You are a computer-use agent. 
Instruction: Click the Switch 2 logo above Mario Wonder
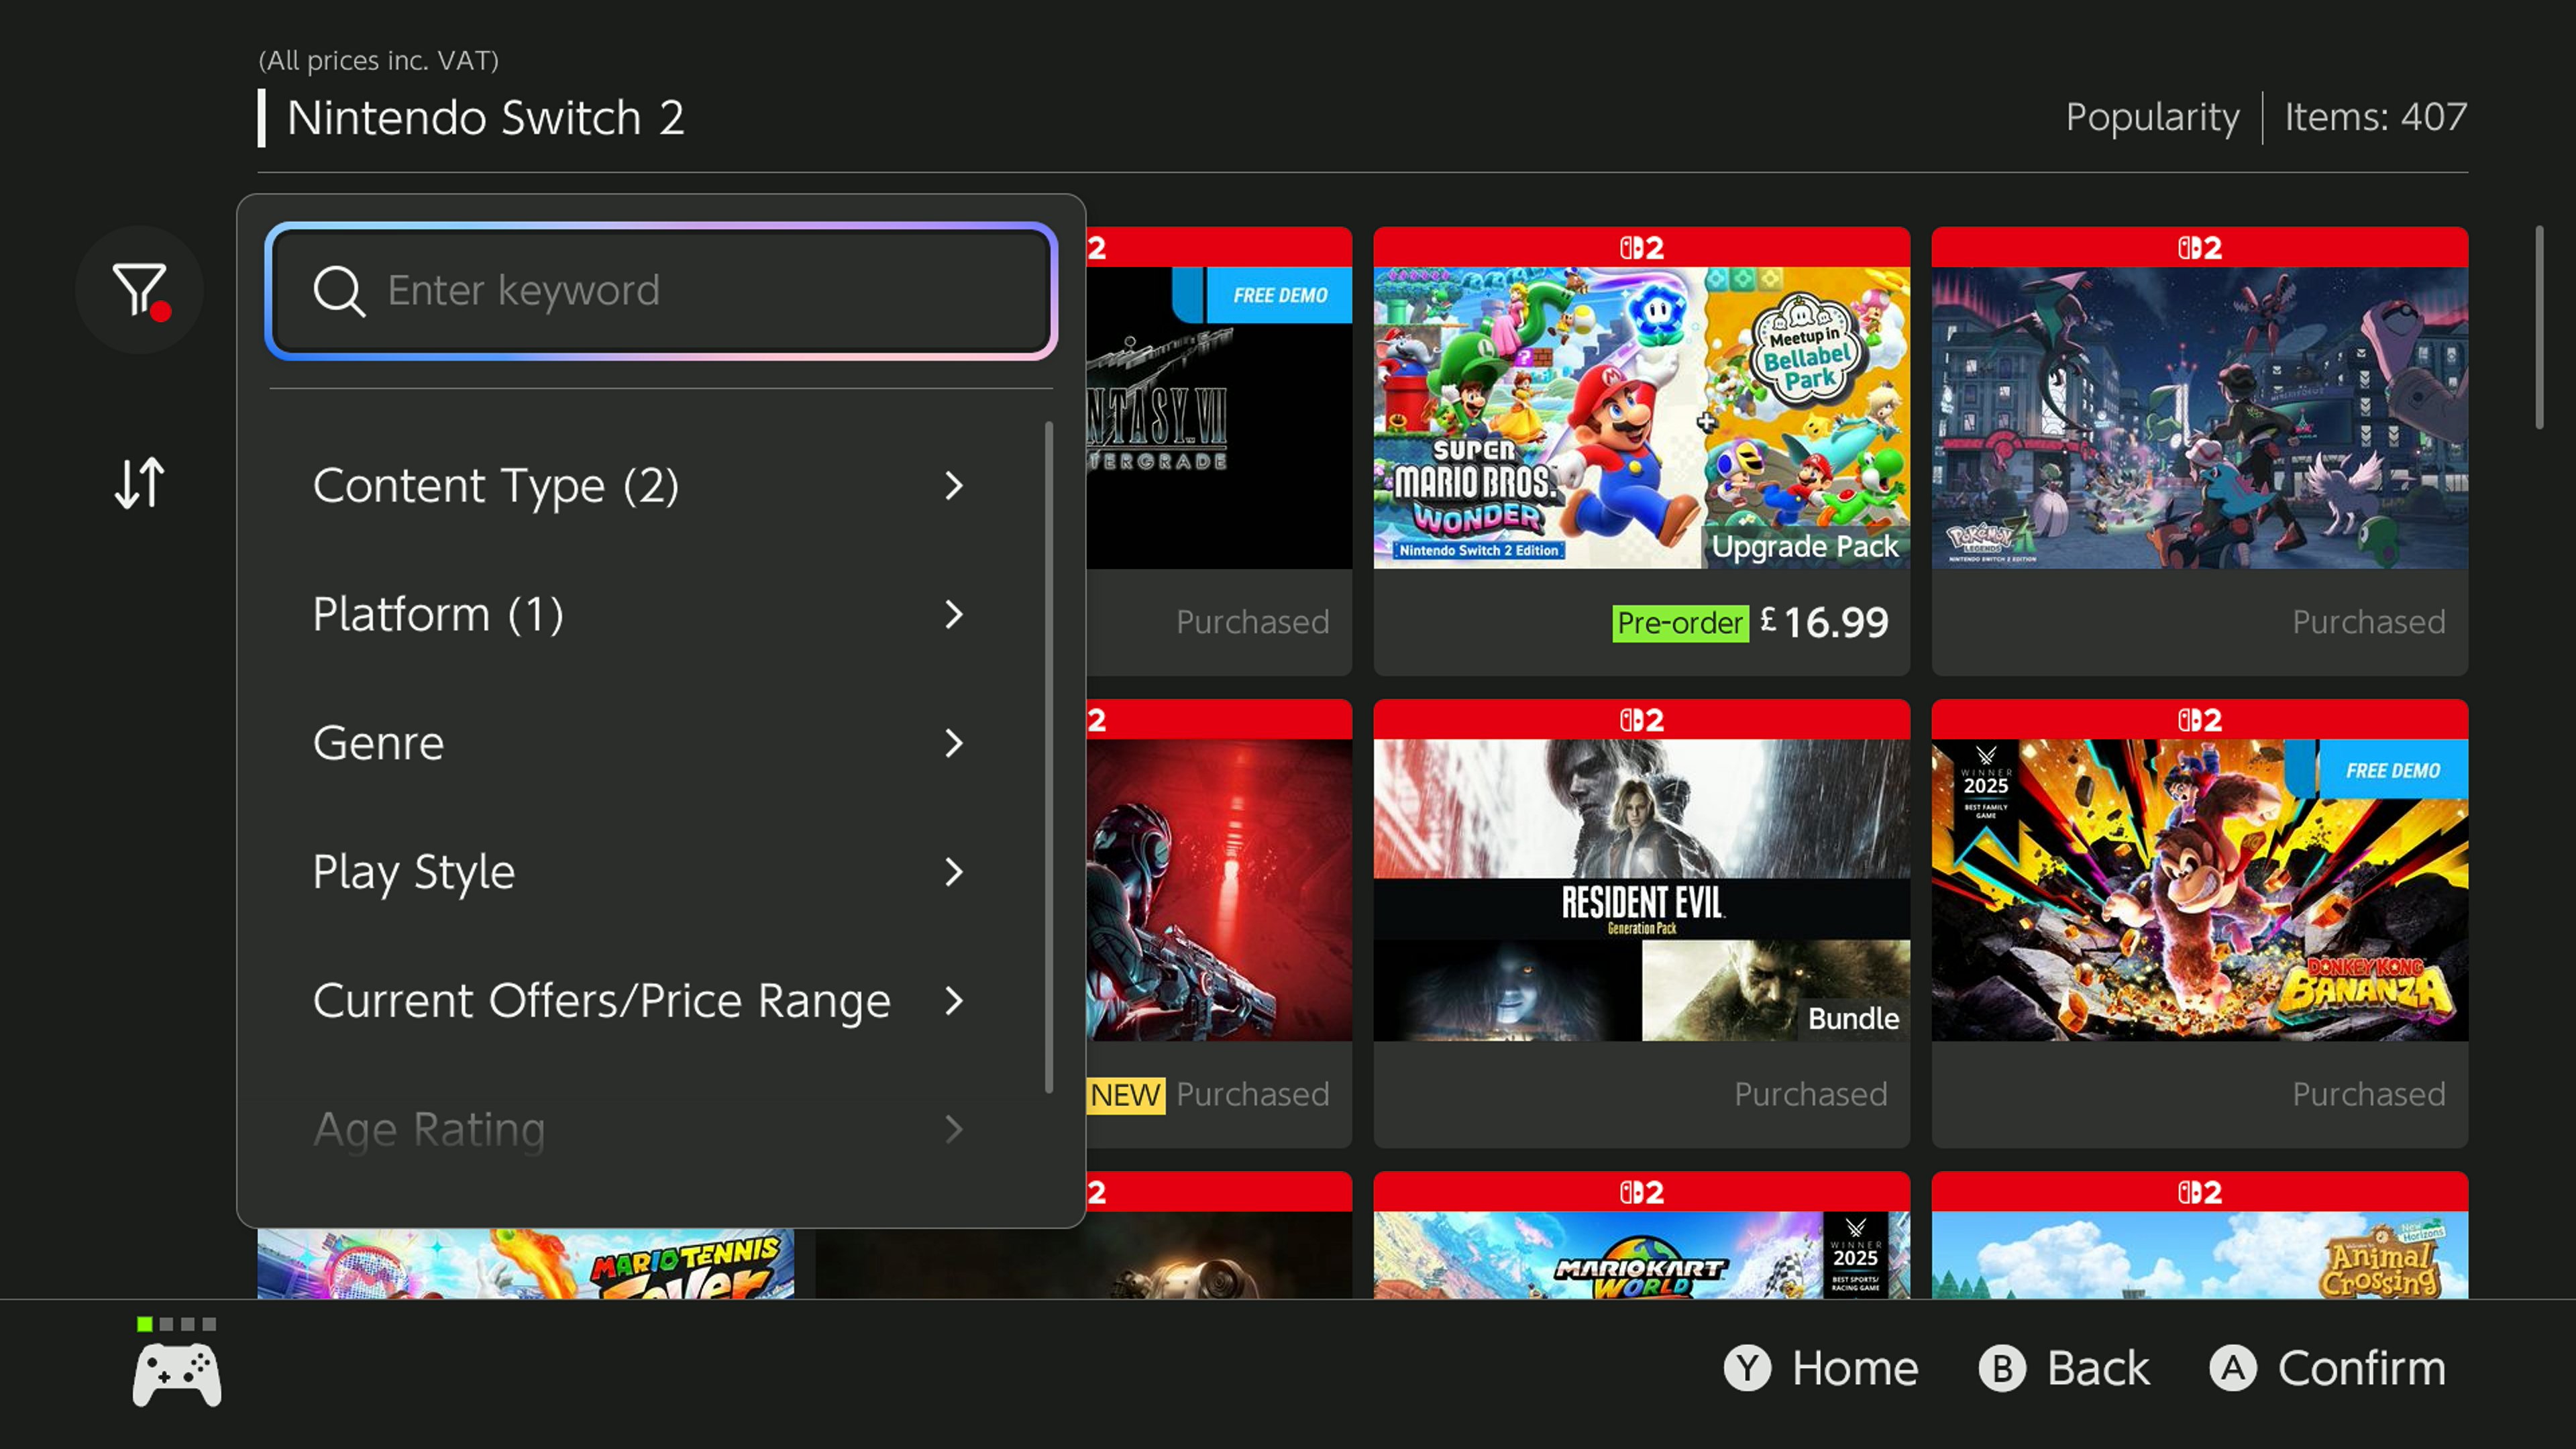1641,248
